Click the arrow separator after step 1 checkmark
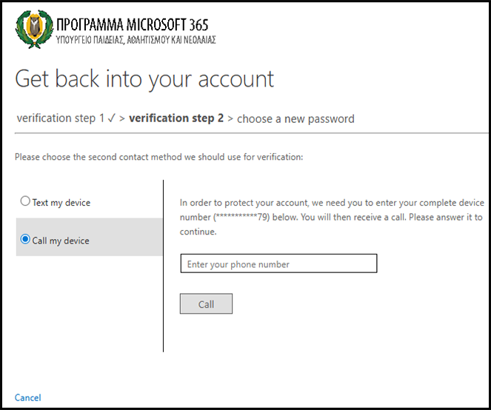 [121, 118]
